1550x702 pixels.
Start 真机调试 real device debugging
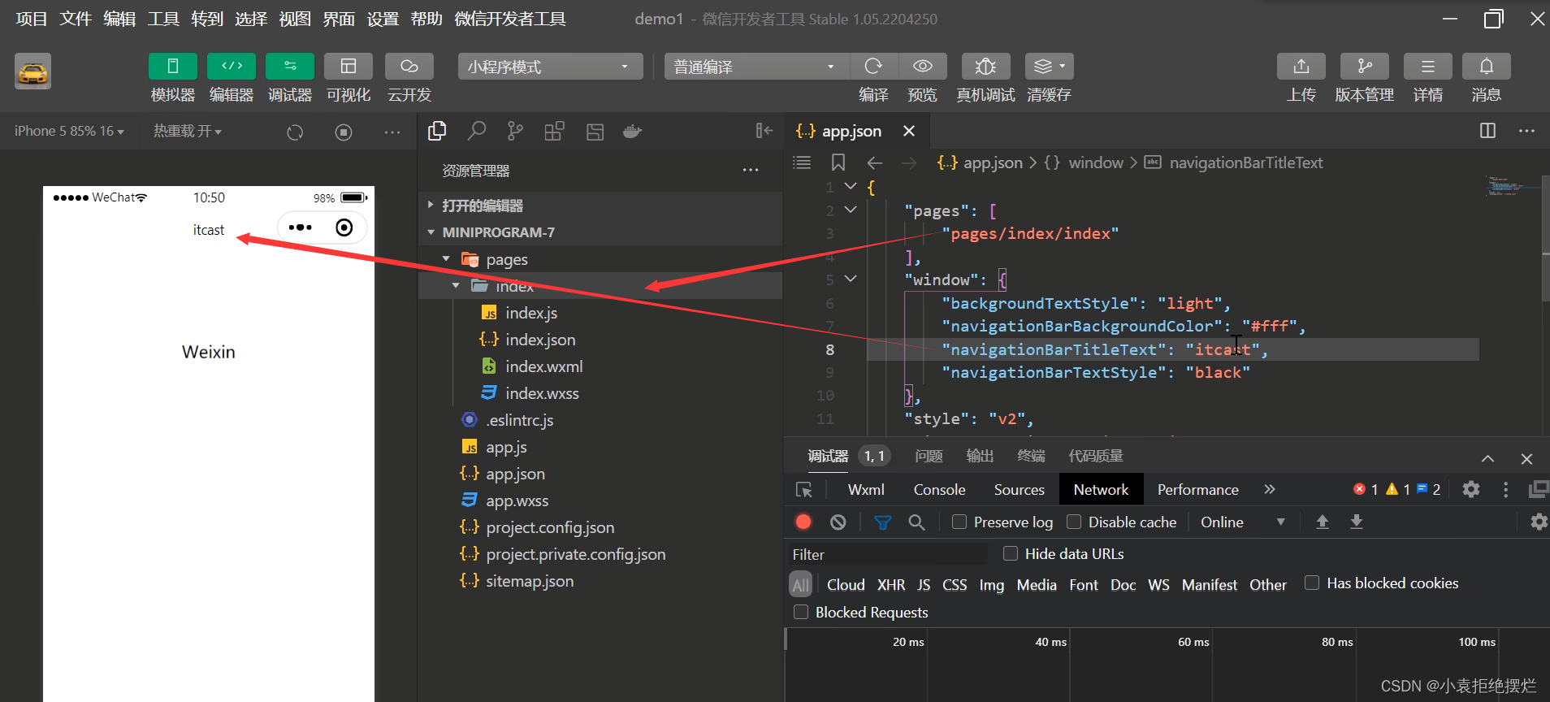985,66
